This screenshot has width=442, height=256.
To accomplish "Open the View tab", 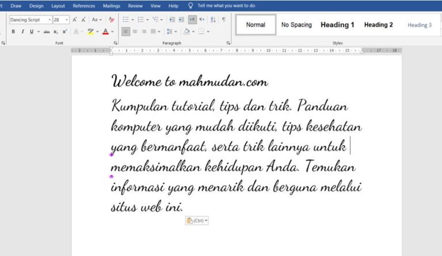I will coord(155,6).
